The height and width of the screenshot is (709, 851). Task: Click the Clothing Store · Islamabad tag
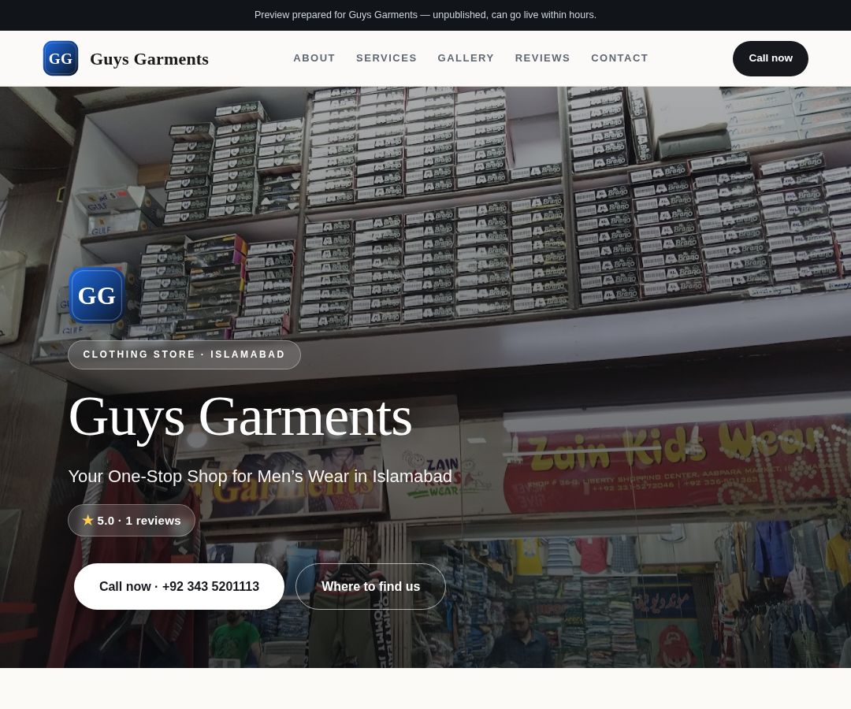point(184,354)
